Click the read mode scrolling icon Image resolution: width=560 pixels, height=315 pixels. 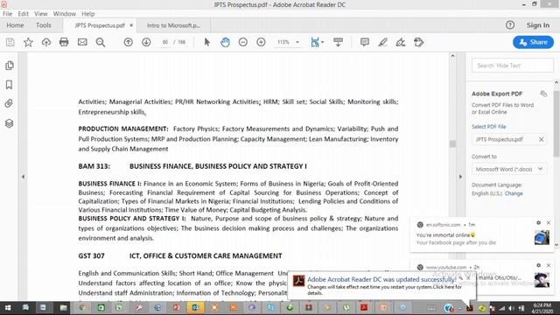[x=338, y=42]
